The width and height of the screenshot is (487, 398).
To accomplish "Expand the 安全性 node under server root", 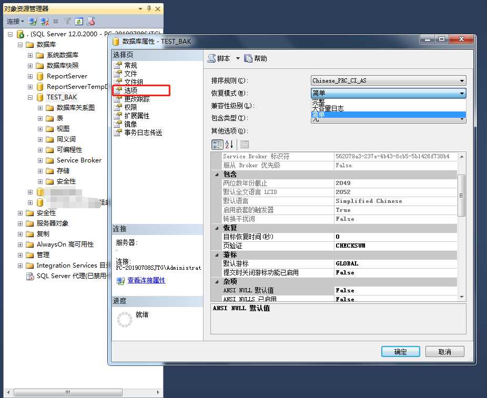I will click(x=20, y=213).
